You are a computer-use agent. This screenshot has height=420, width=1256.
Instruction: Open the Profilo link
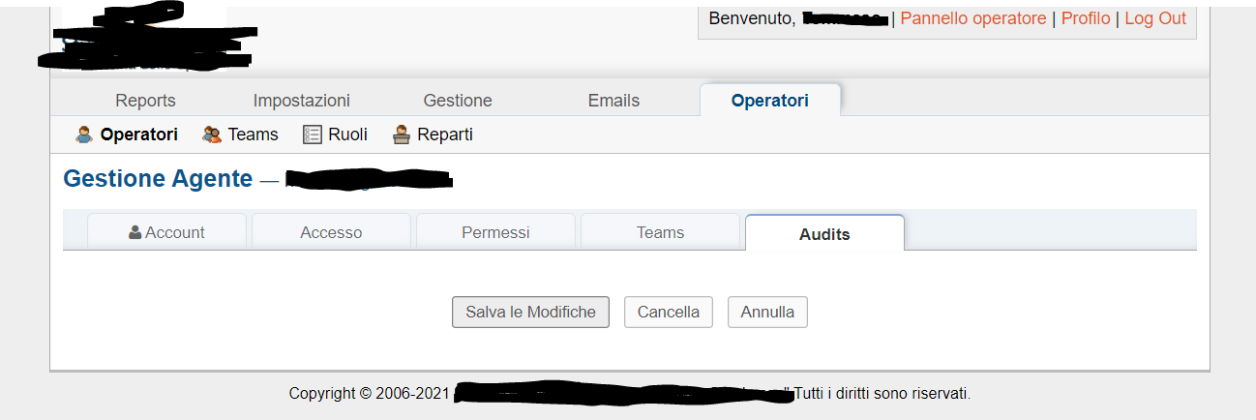pyautogui.click(x=1085, y=18)
